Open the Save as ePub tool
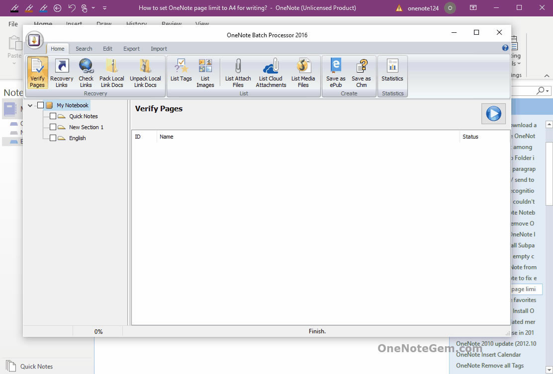Image resolution: width=553 pixels, height=374 pixels. pos(335,73)
